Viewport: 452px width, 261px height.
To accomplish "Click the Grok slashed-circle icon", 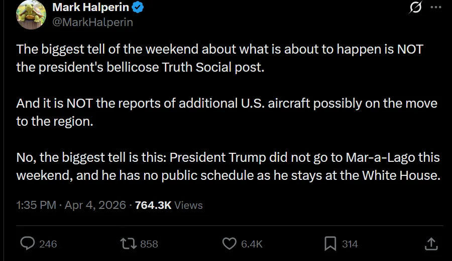I will [x=416, y=8].
